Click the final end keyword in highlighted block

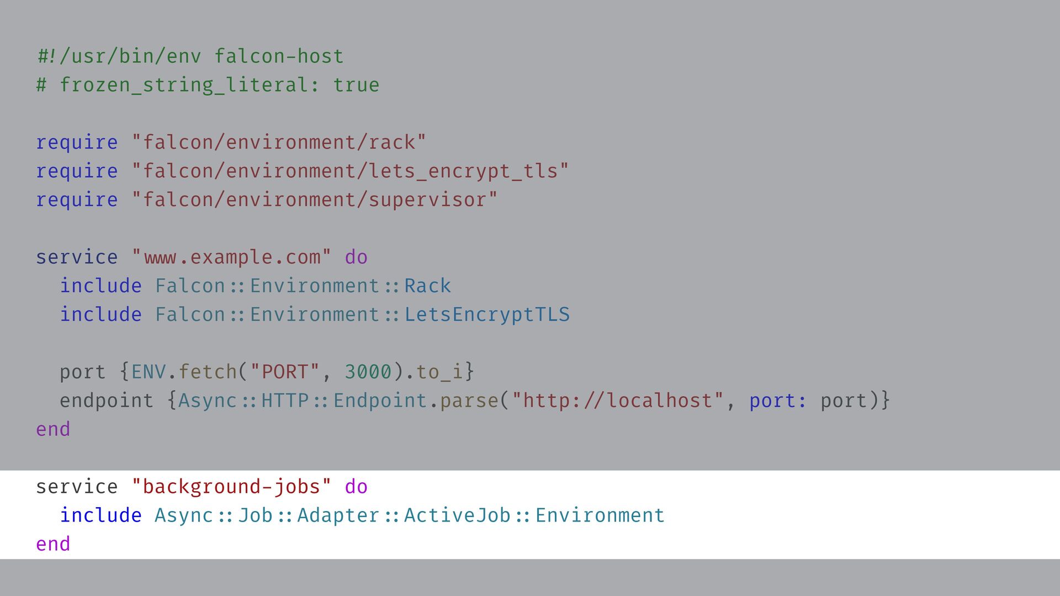53,544
